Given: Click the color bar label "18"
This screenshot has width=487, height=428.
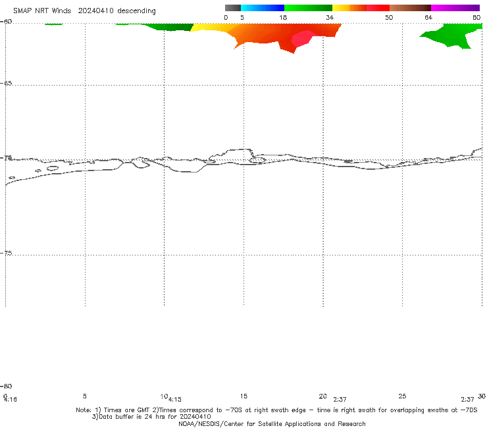Looking at the screenshot, I should point(283,17).
